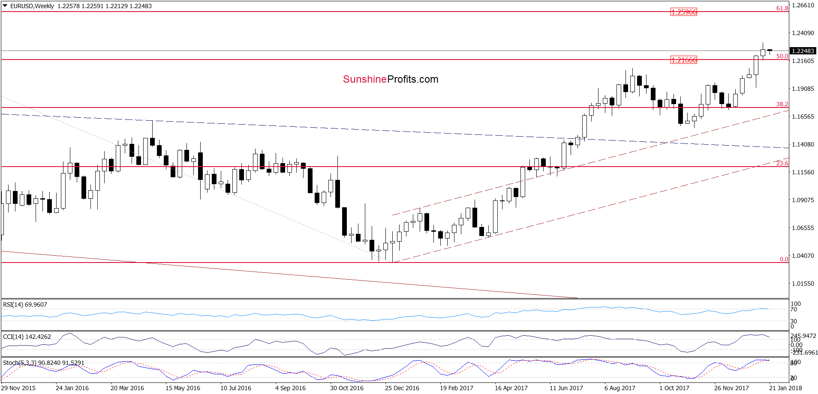Screen dimensions: 818x394
Task: Click the 1.16565 price axis value
Action: point(803,116)
